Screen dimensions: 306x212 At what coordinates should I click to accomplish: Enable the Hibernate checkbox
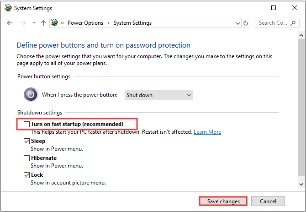27,158
